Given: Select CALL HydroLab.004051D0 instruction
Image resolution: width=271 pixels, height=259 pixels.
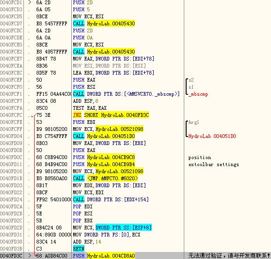Looking at the screenshot, I should click(104, 136).
